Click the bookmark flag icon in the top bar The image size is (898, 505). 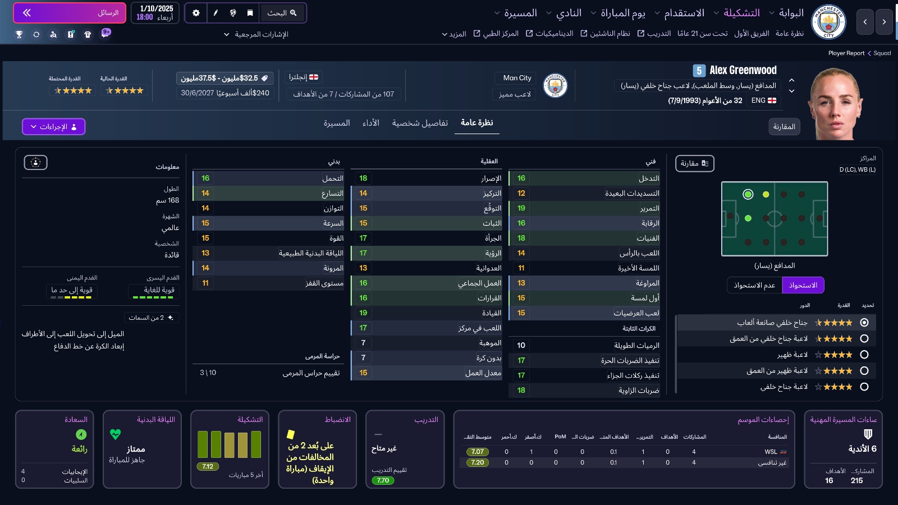(x=250, y=13)
